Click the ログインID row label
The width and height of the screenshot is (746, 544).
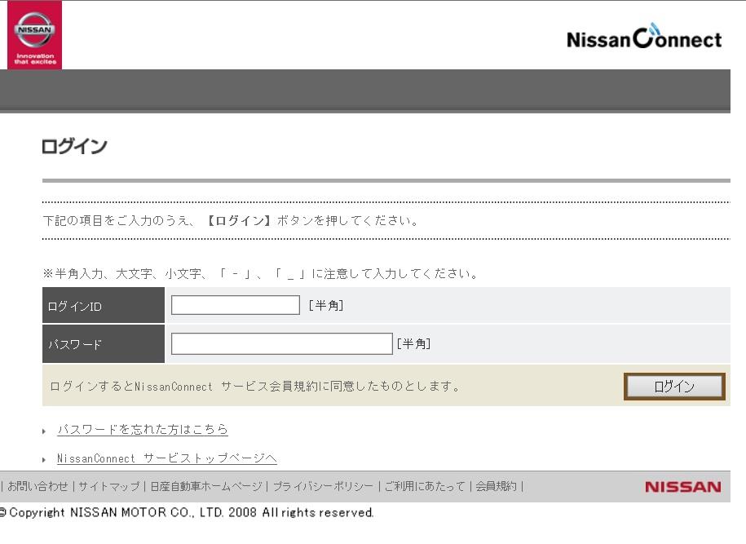click(75, 307)
